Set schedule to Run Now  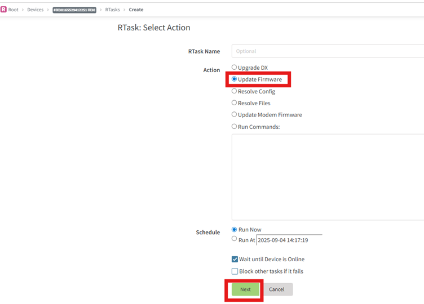pyautogui.click(x=235, y=230)
